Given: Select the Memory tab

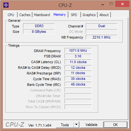Looking at the screenshot, I should 60,15.
